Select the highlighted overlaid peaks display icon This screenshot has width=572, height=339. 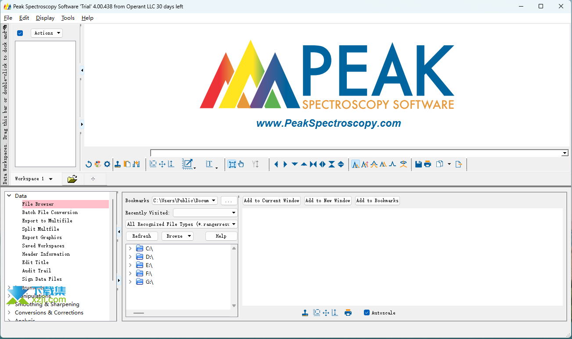356,164
